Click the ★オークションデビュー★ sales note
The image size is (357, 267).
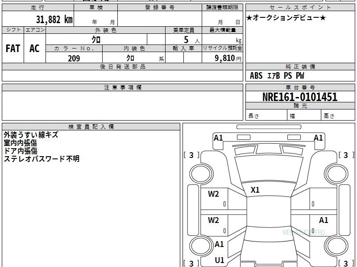(286, 18)
